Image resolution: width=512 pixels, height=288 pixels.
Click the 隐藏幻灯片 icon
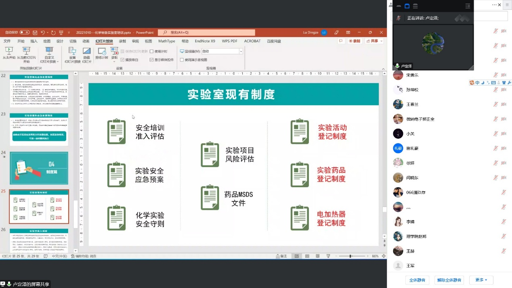86,51
